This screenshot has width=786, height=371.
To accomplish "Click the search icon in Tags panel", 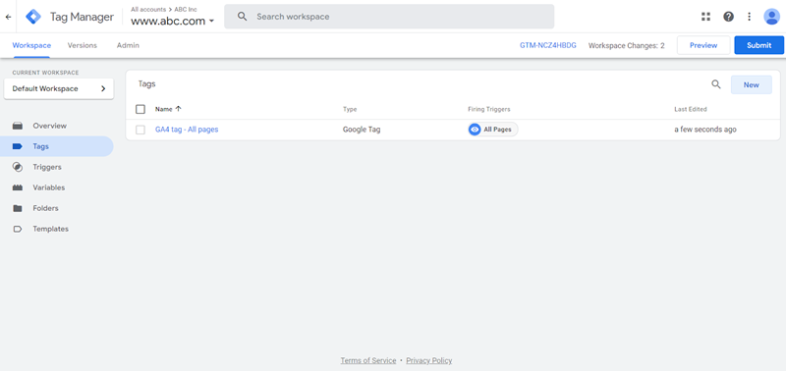I will pyautogui.click(x=716, y=84).
